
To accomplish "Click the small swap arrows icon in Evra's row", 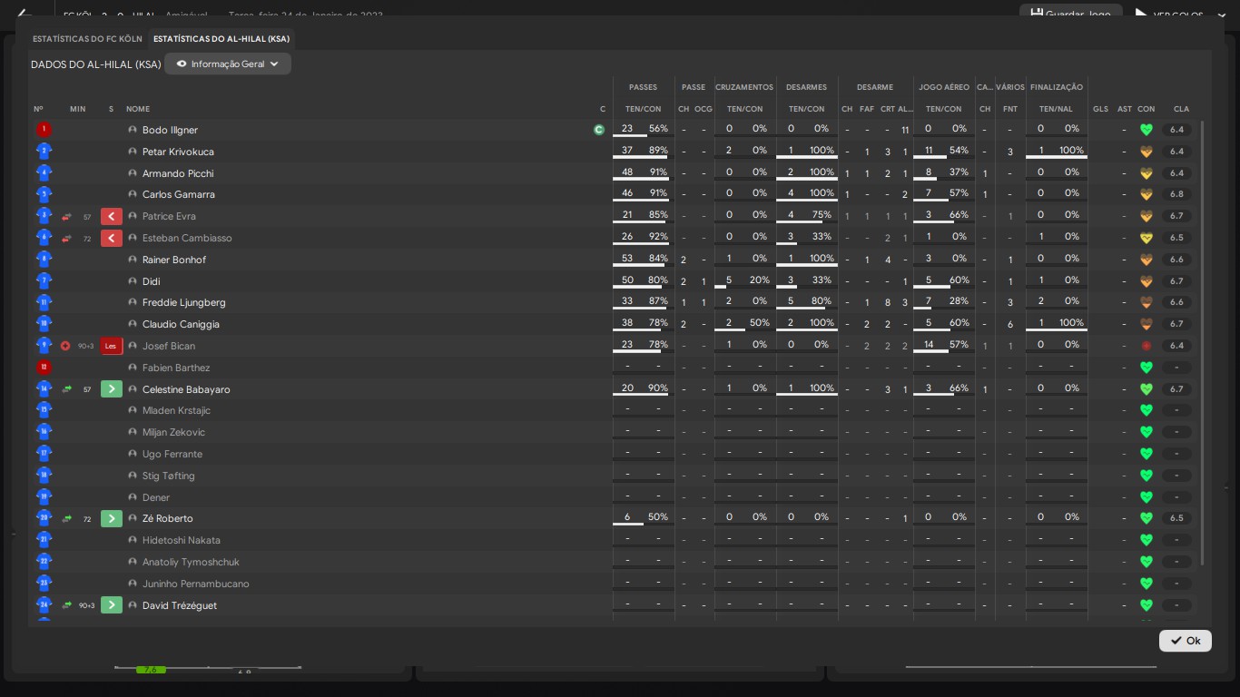I will pos(66,217).
